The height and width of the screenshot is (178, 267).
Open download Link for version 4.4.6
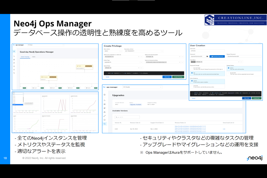coord(224,129)
